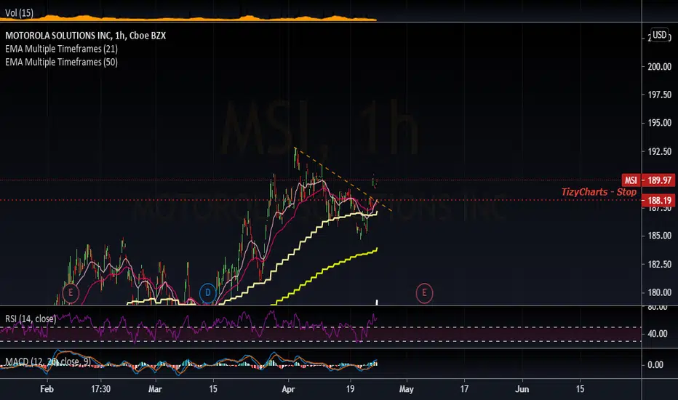
Task: Click the 195.00 price axis label
Action: 659,123
